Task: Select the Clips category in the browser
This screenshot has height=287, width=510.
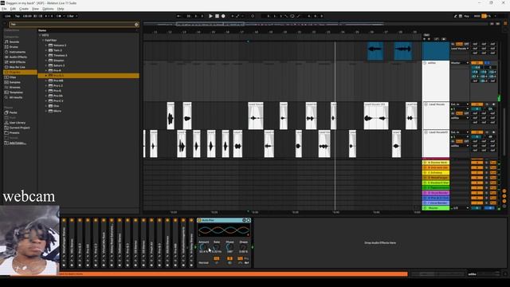Action: (x=13, y=77)
